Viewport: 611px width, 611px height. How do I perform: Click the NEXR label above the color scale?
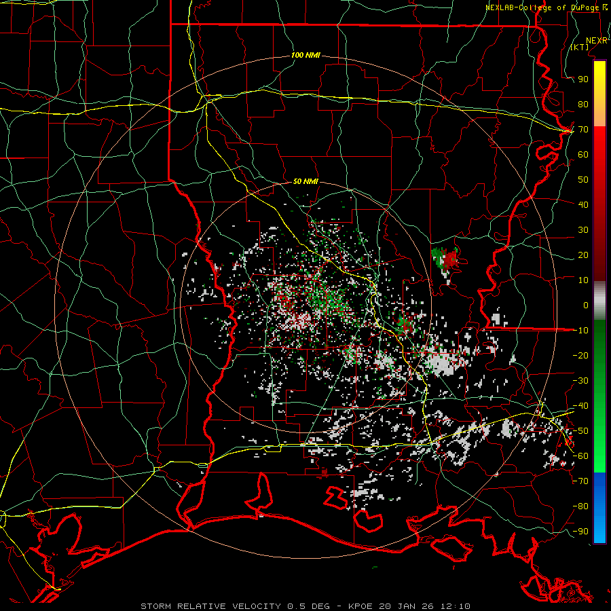(597, 41)
